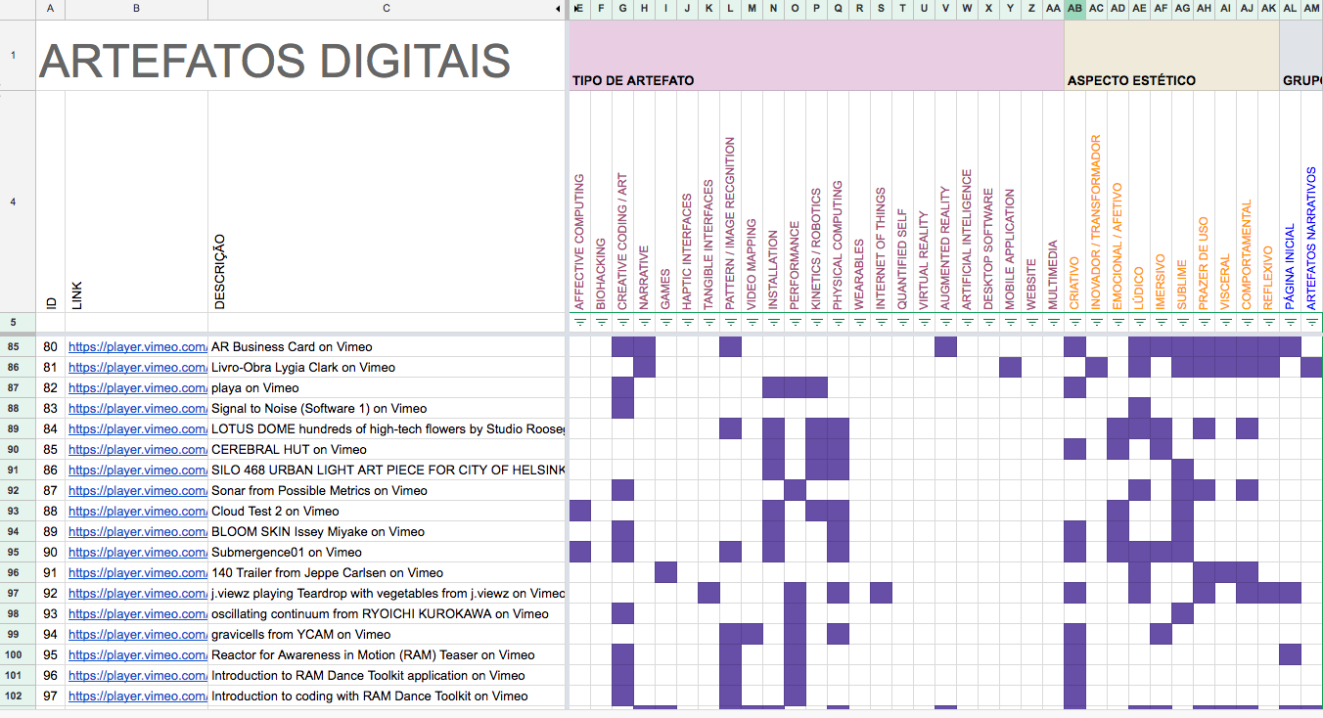The image size is (1323, 718).
Task: Open filter icon under AFFECTIVE COMPUTING column
Action: pyautogui.click(x=579, y=322)
